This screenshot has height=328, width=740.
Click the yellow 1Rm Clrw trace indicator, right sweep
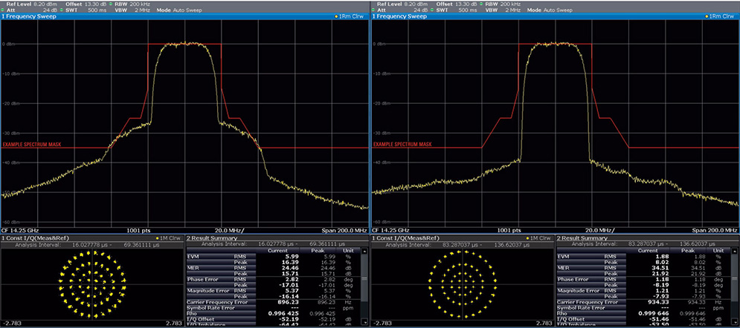click(720, 16)
